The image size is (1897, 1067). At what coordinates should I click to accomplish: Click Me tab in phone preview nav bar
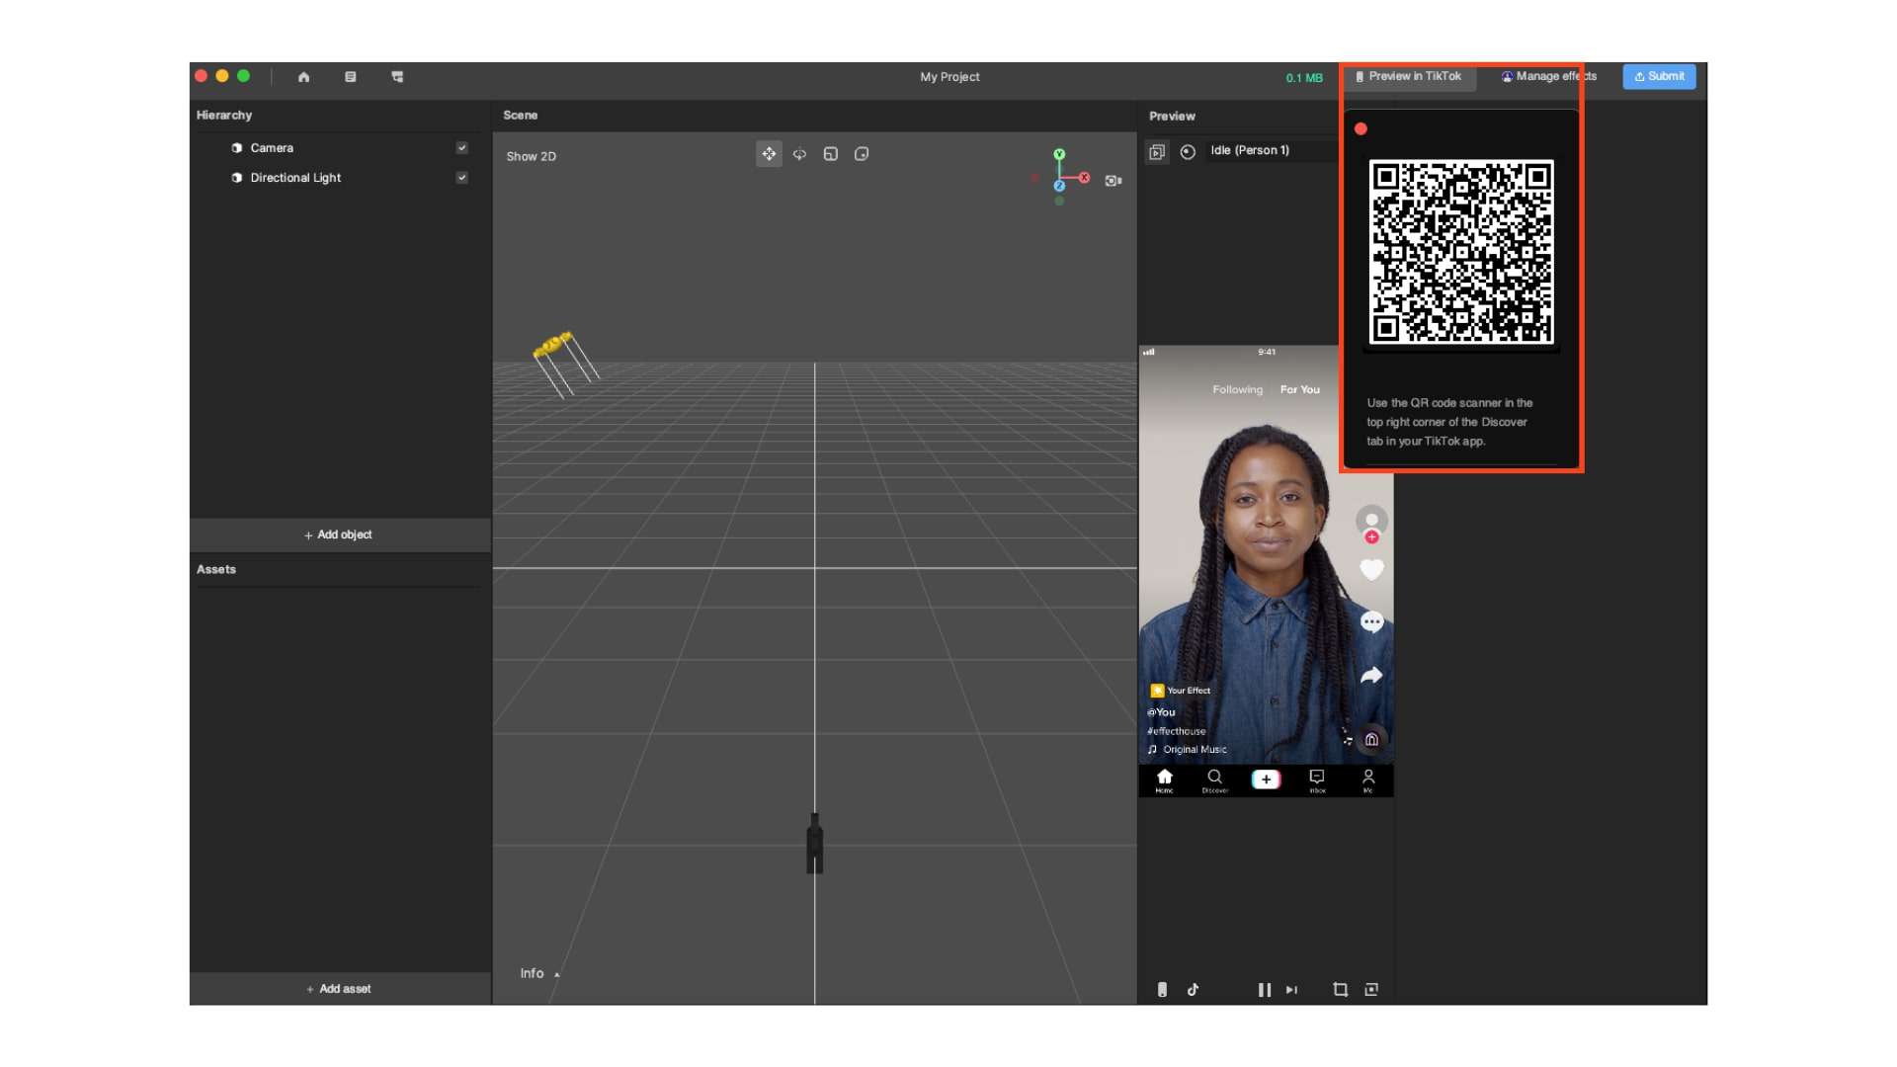point(1368,781)
